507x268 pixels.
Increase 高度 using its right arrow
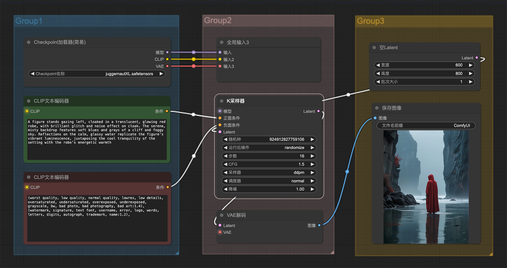tap(470, 73)
